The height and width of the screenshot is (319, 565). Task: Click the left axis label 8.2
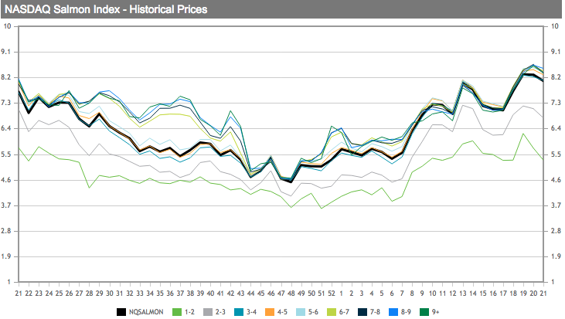pyautogui.click(x=6, y=77)
